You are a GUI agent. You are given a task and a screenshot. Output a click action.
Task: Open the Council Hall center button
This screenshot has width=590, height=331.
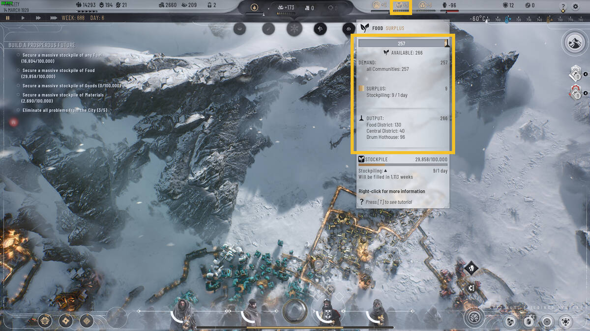point(295,311)
